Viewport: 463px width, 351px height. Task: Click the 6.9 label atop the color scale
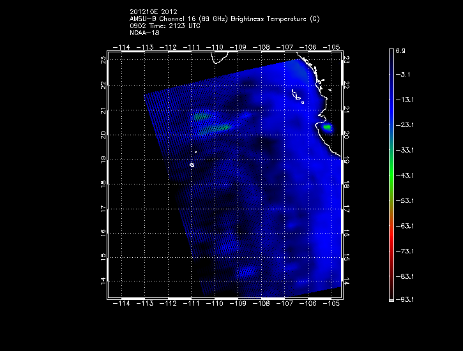(400, 50)
